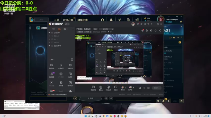The height and width of the screenshot is (118, 211).
Task: Open Windows taskbar search icon
Action: point(89,116)
